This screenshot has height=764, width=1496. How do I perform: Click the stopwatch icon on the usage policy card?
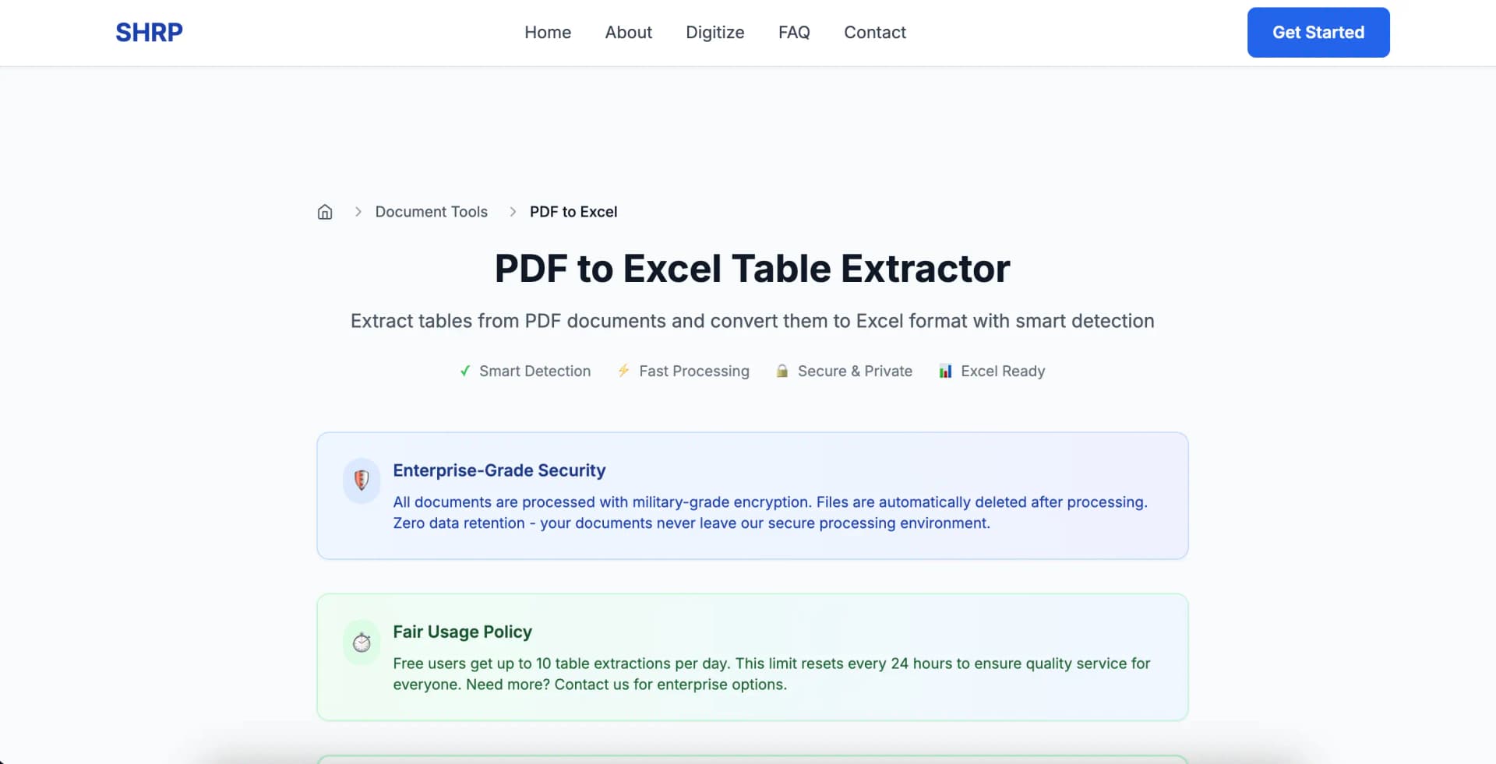click(x=361, y=642)
